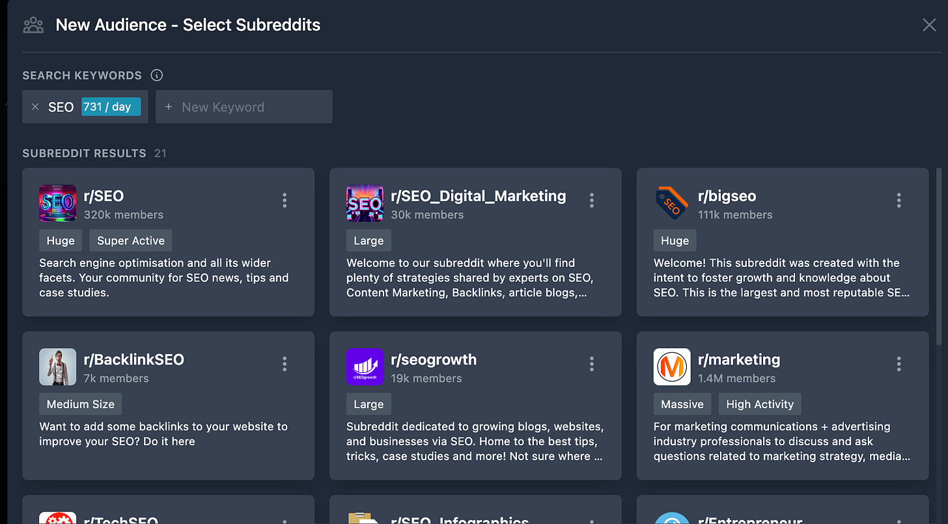Open the r/bigseo card three-dot menu
Screen dimensions: 948x524
point(899,200)
